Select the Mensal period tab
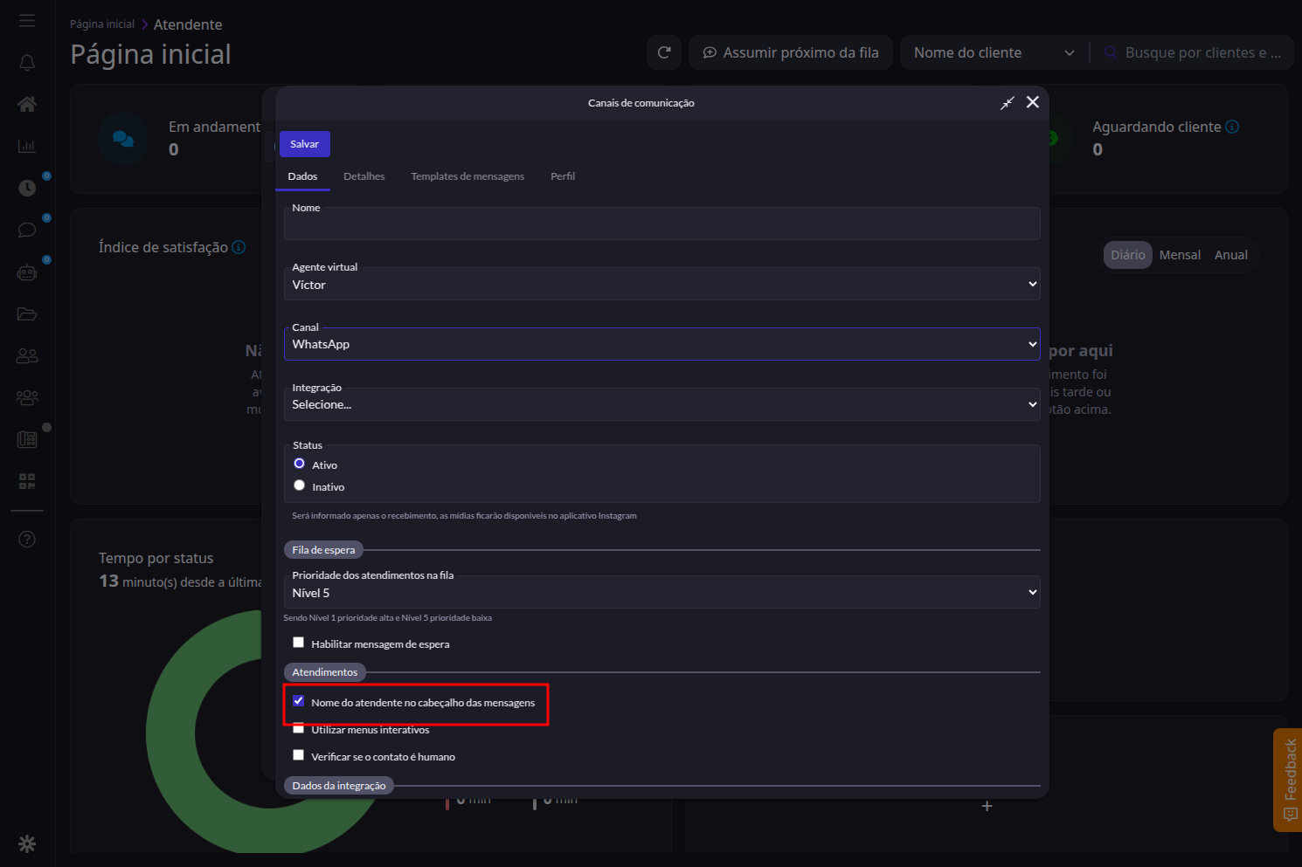Screen dimensions: 1302x867 click(1180, 255)
